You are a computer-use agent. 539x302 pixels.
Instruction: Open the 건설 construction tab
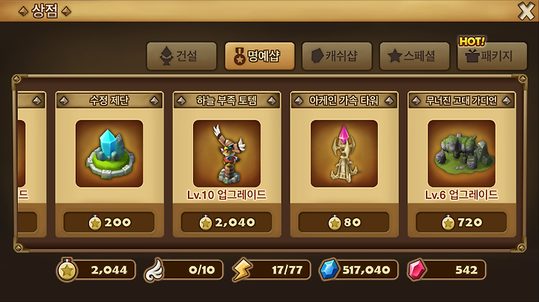(x=181, y=56)
